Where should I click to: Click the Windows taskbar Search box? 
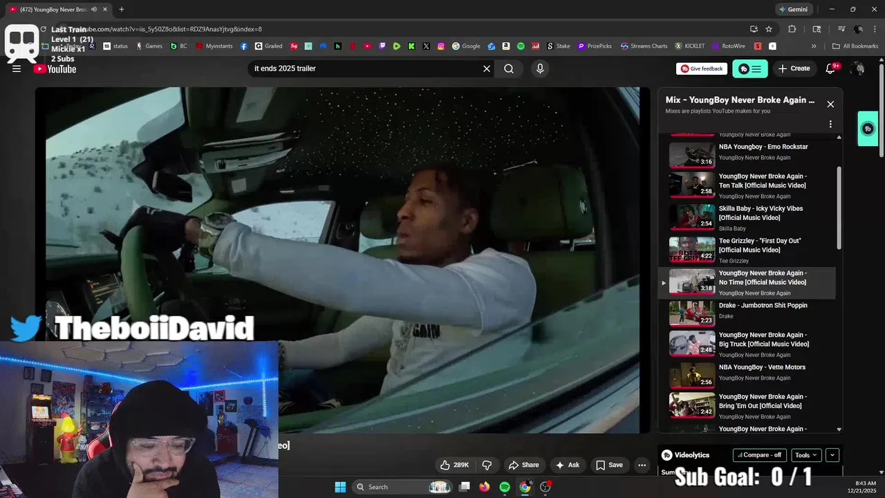pyautogui.click(x=404, y=487)
